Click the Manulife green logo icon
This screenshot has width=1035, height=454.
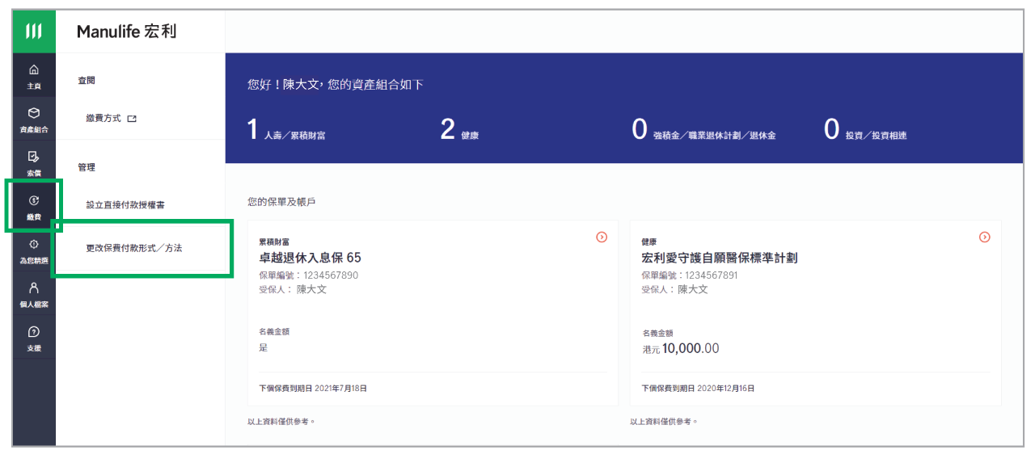[x=34, y=32]
